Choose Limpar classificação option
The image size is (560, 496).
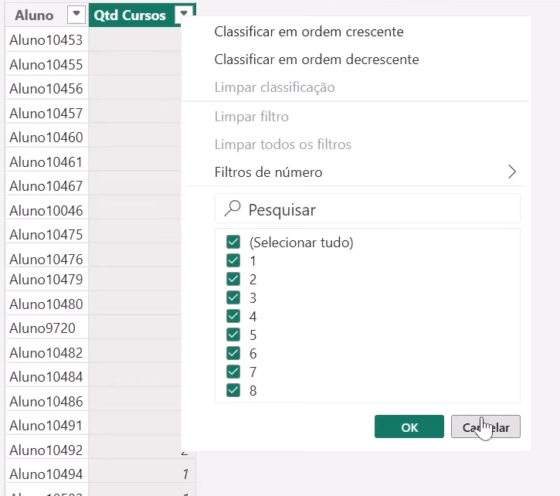tap(274, 87)
